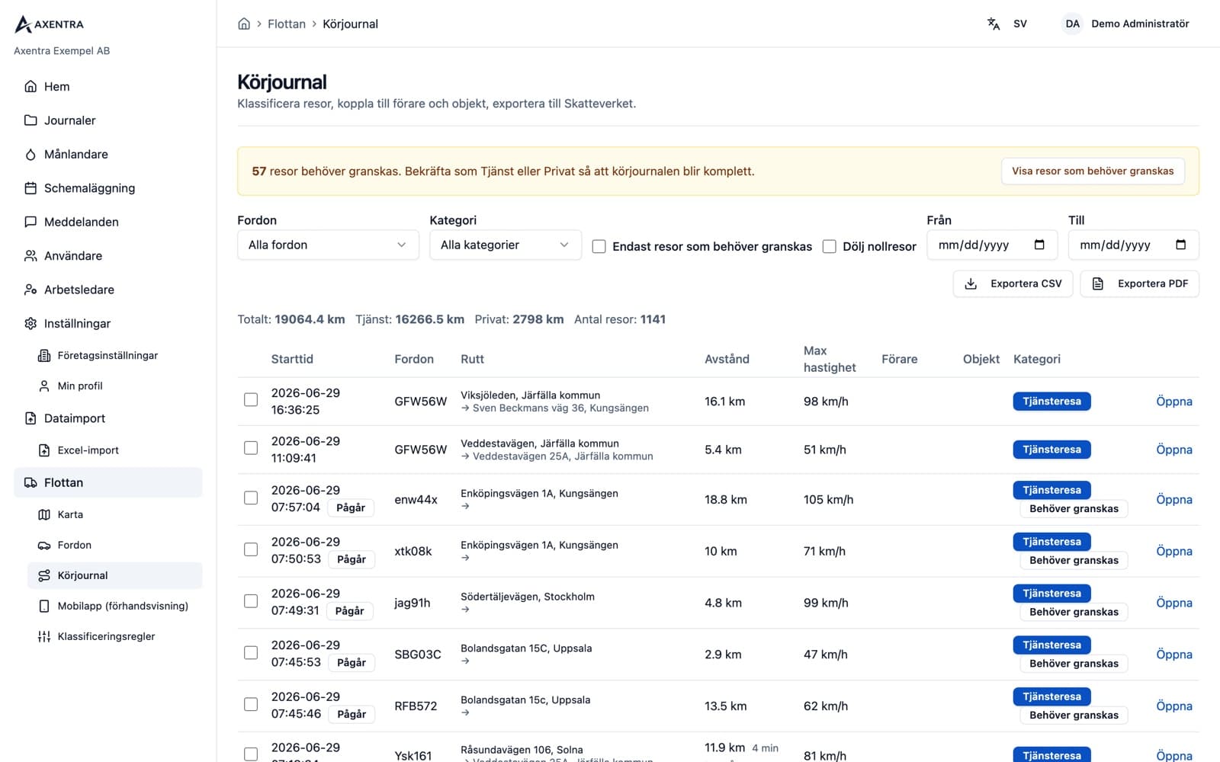Viewport: 1220px width, 762px height.
Task: Click the DA user avatar
Action: (x=1072, y=24)
